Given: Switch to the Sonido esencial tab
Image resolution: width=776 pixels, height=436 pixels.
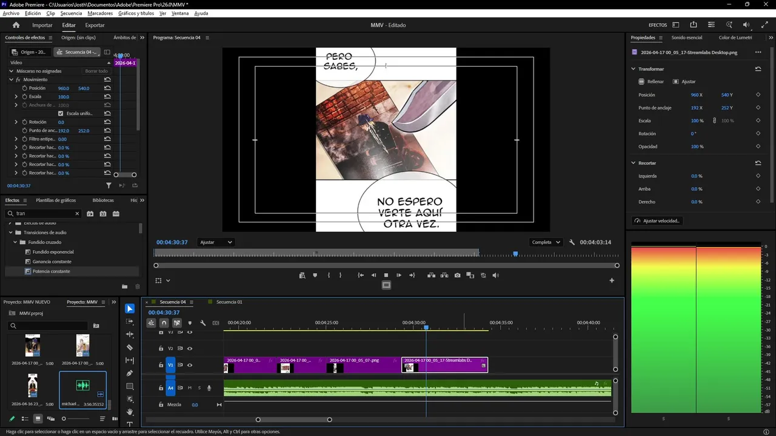Looking at the screenshot, I should (x=686, y=38).
